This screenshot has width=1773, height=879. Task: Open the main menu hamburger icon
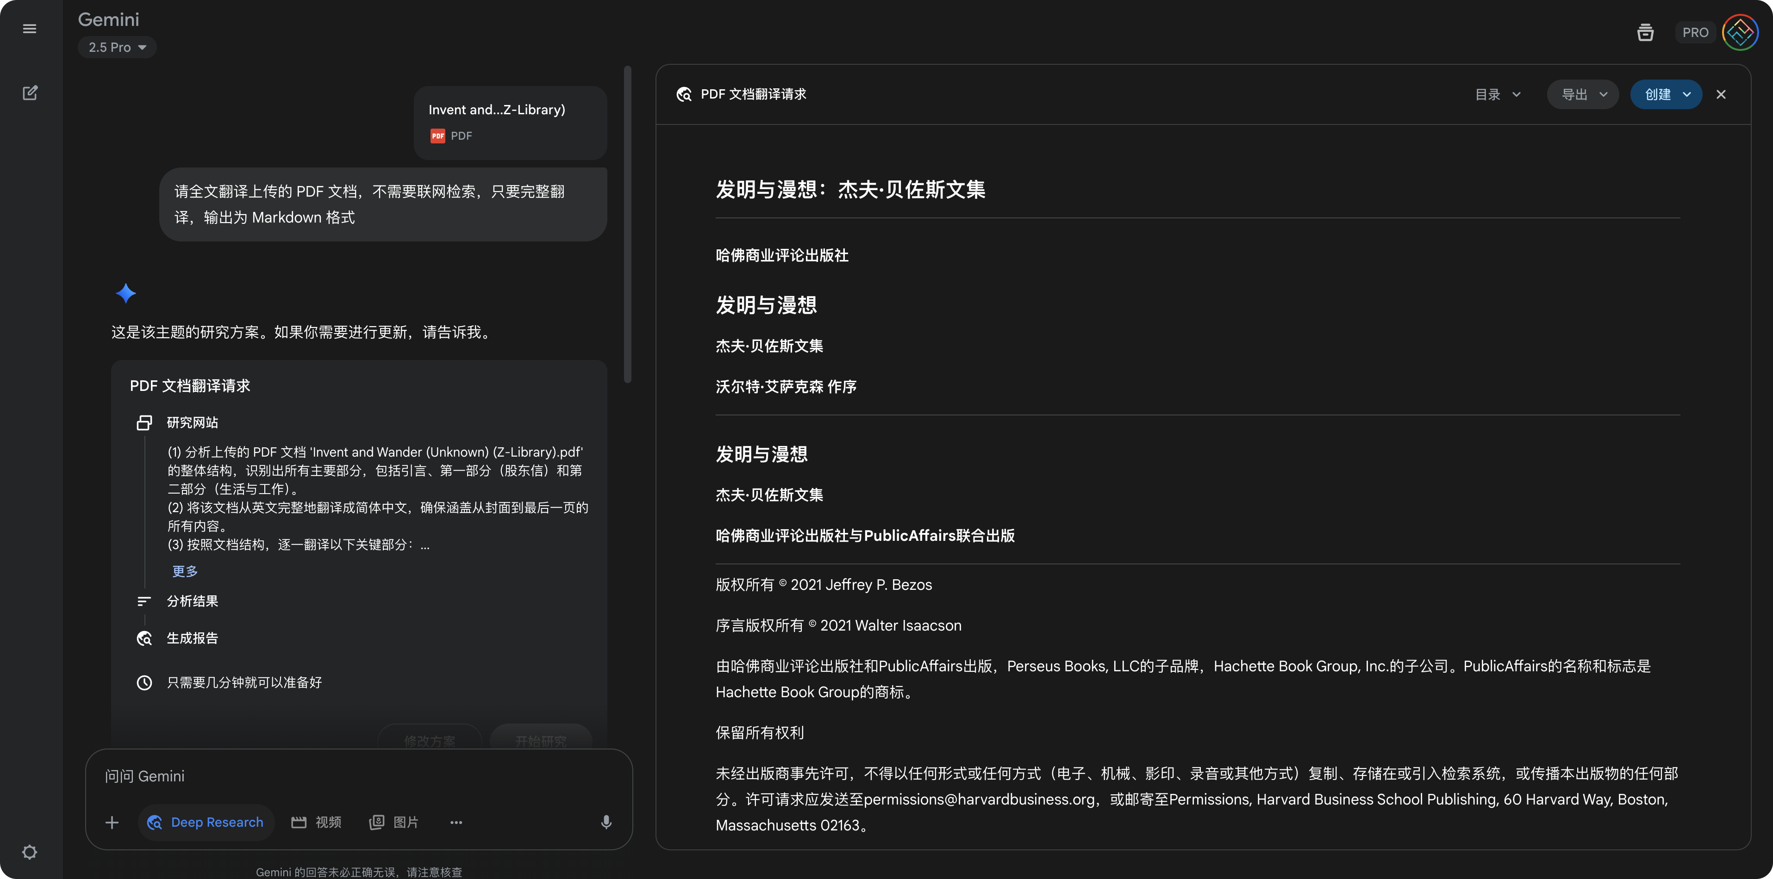(30, 29)
